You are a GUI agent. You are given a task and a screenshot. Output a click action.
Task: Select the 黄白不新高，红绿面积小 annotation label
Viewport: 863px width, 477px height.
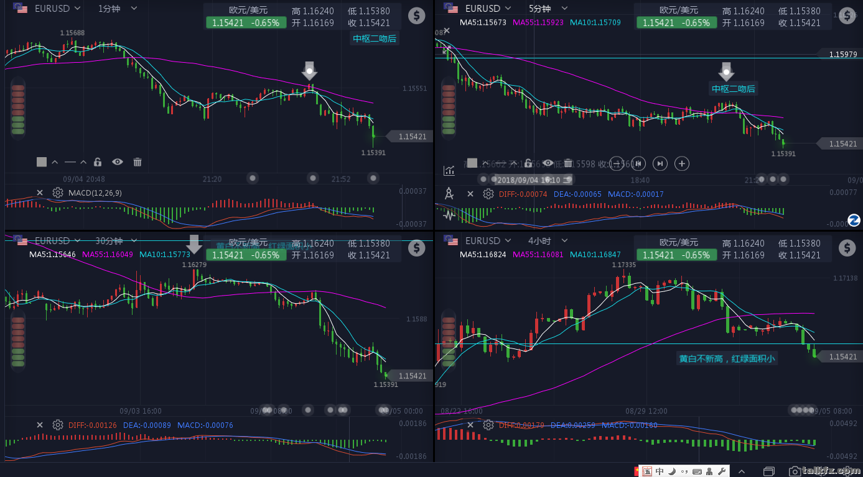(727, 358)
